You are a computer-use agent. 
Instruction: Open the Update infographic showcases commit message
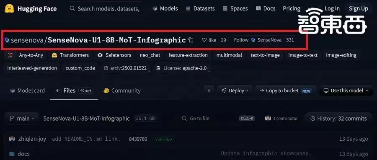point(266,153)
